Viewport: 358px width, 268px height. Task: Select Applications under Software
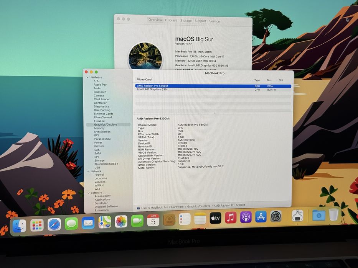[x=102, y=199]
